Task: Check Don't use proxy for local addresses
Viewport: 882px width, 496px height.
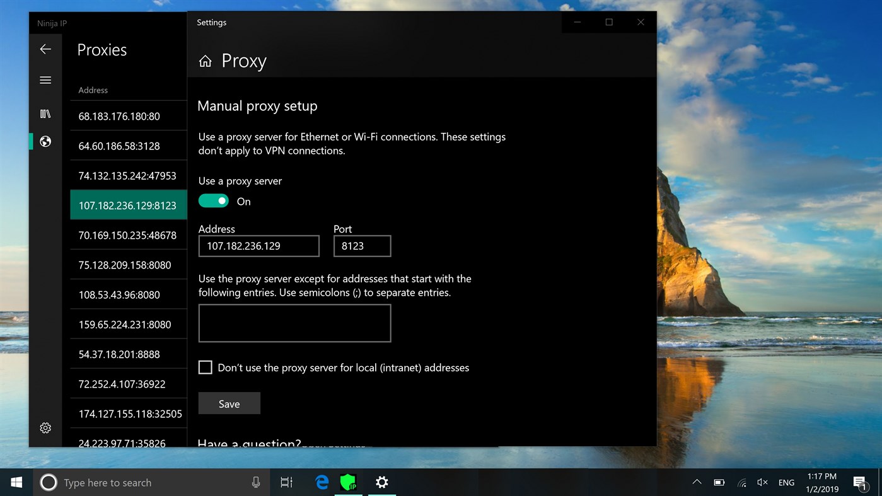Action: 205,367
